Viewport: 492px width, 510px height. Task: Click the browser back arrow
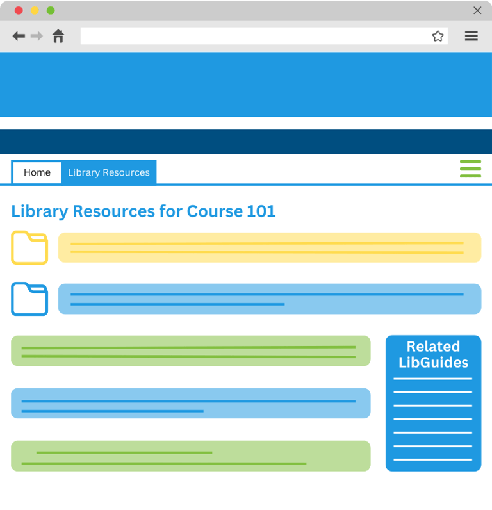[19, 36]
